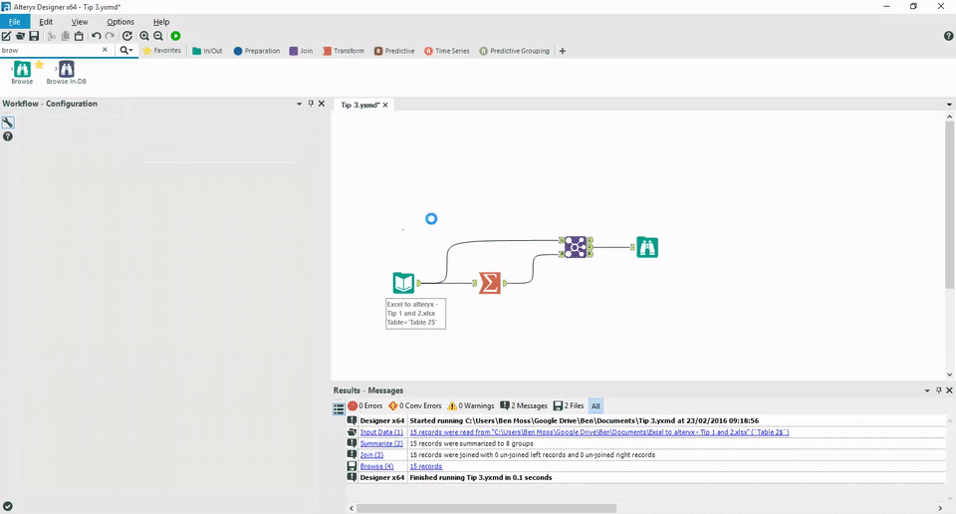
Task: Click the Refresh toolbar icon
Action: 126,36
